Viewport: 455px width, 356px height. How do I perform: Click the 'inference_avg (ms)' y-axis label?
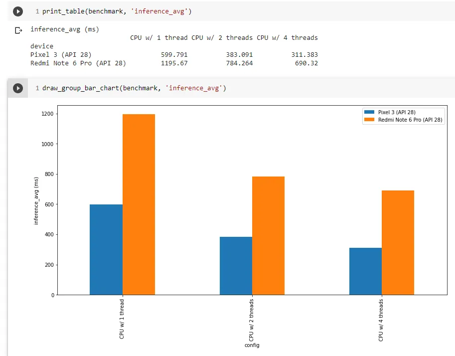36,200
